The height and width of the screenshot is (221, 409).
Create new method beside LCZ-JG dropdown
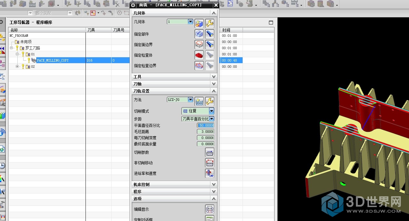pos(199,101)
